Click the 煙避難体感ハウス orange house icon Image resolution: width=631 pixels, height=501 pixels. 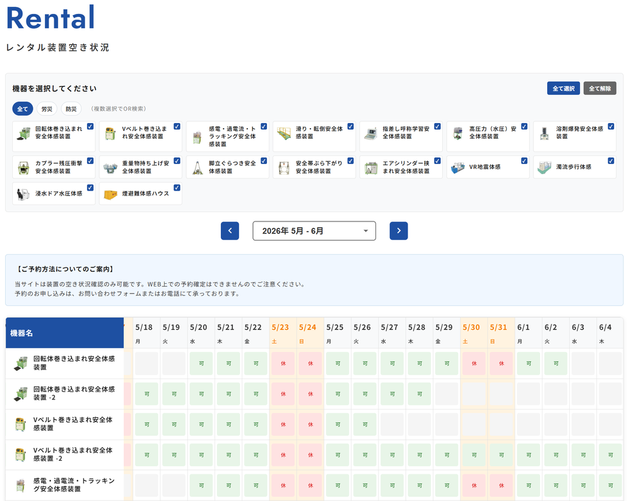pyautogui.click(x=111, y=194)
